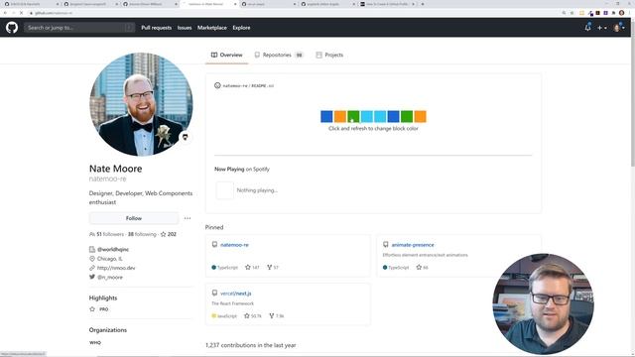View forks count on vercel/next.js card
635x357 pixels.
pos(277,315)
